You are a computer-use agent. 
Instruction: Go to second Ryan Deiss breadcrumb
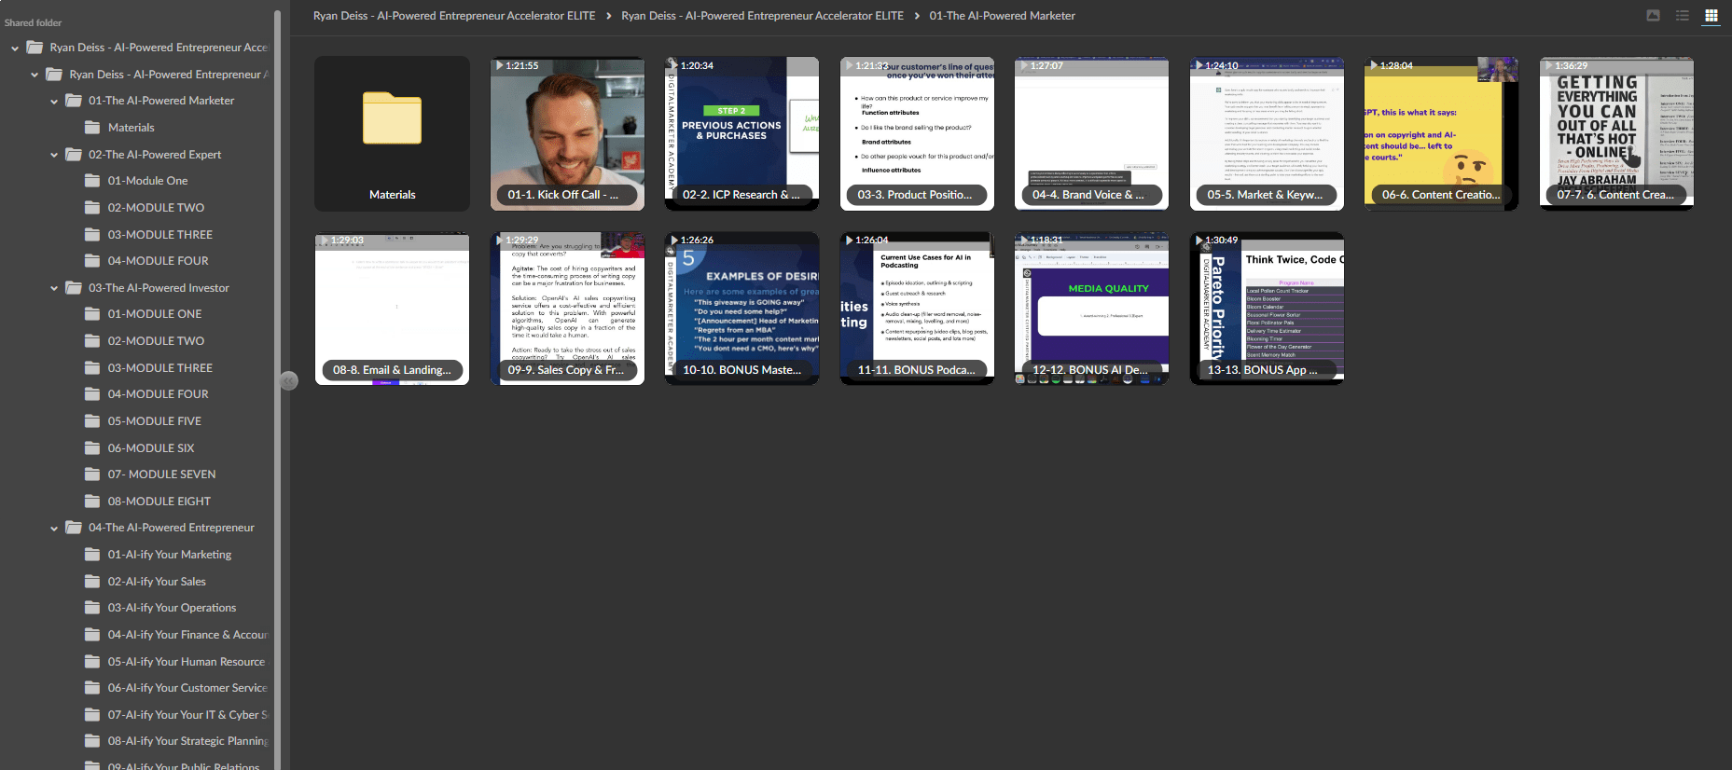point(762,16)
